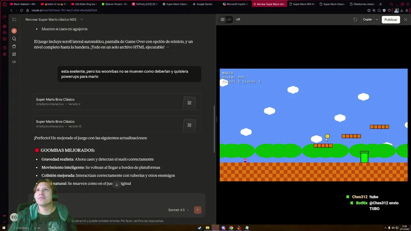Open Projects in Claude sidebar
The height and width of the screenshot is (231, 411).
click(14, 47)
